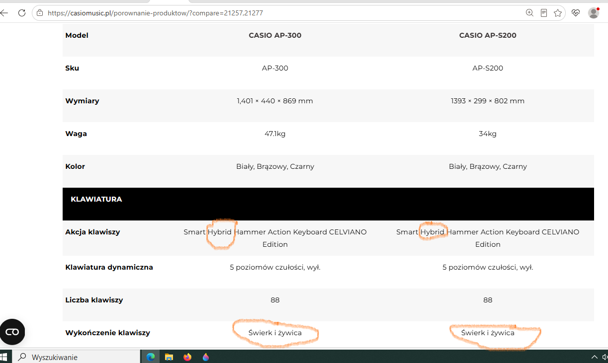
Task: Open the zoom magnifier in address bar
Action: [530, 13]
